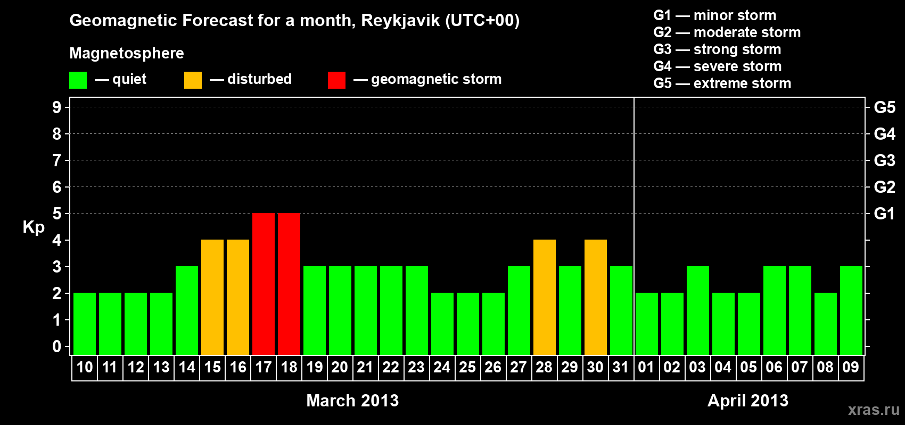905x425 pixels.
Task: Click the April 2013 month label
Action: point(748,401)
